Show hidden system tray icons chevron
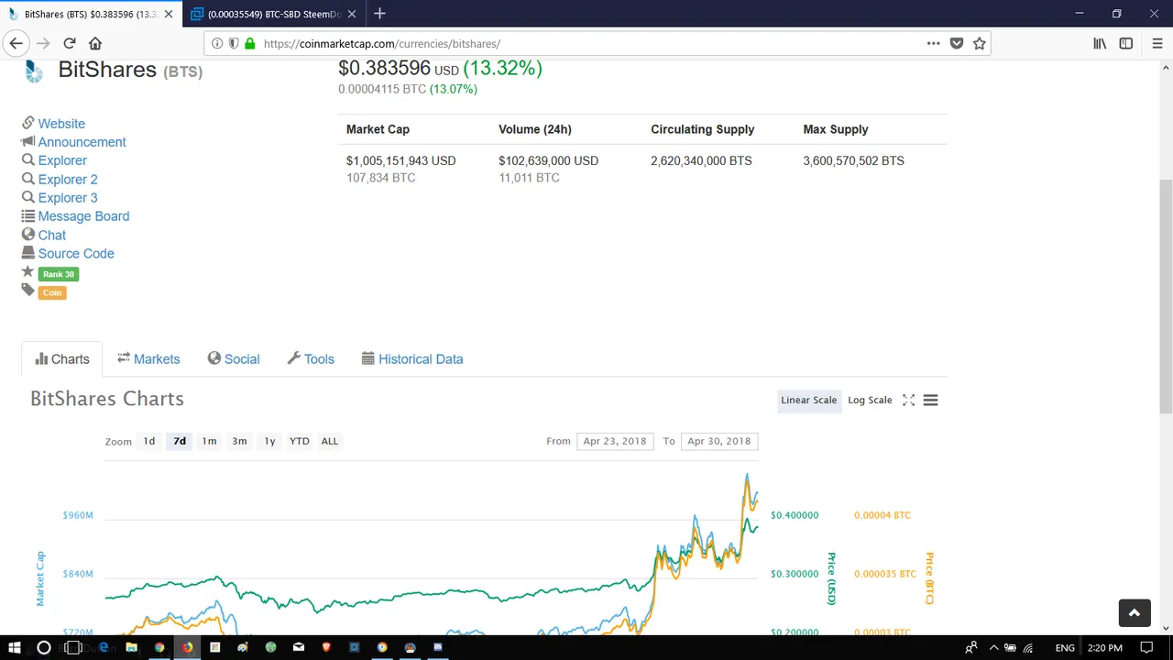1173x660 pixels. [993, 648]
